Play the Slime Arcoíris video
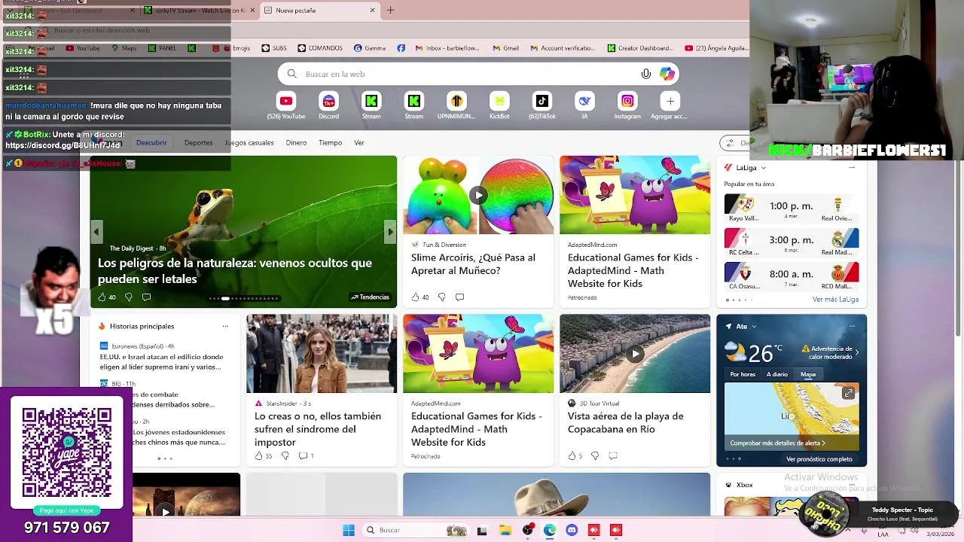This screenshot has height=542, width=964. pos(478,195)
